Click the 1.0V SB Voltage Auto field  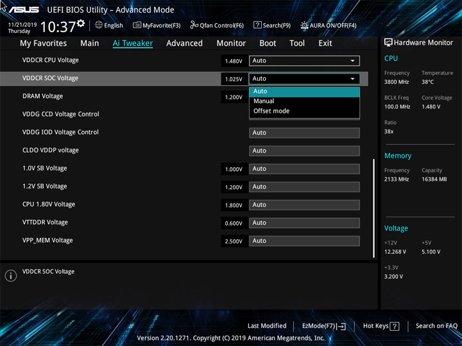click(x=304, y=169)
